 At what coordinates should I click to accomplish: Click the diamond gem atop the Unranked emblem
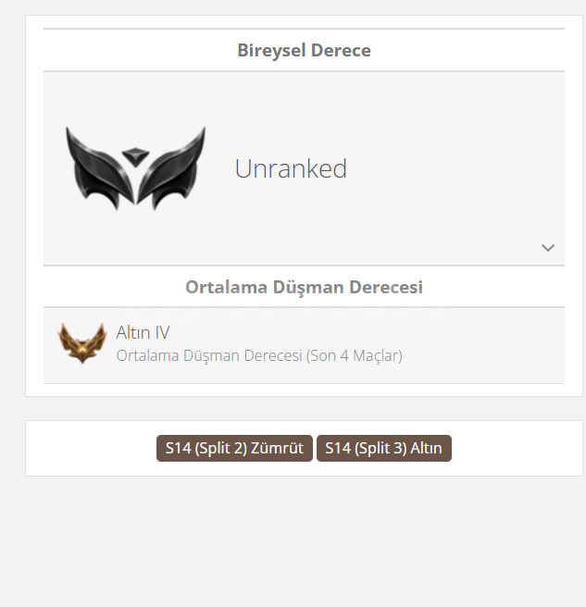[x=135, y=156]
